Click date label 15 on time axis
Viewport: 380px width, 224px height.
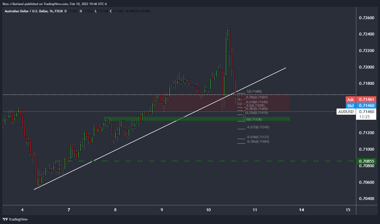pos(348,210)
